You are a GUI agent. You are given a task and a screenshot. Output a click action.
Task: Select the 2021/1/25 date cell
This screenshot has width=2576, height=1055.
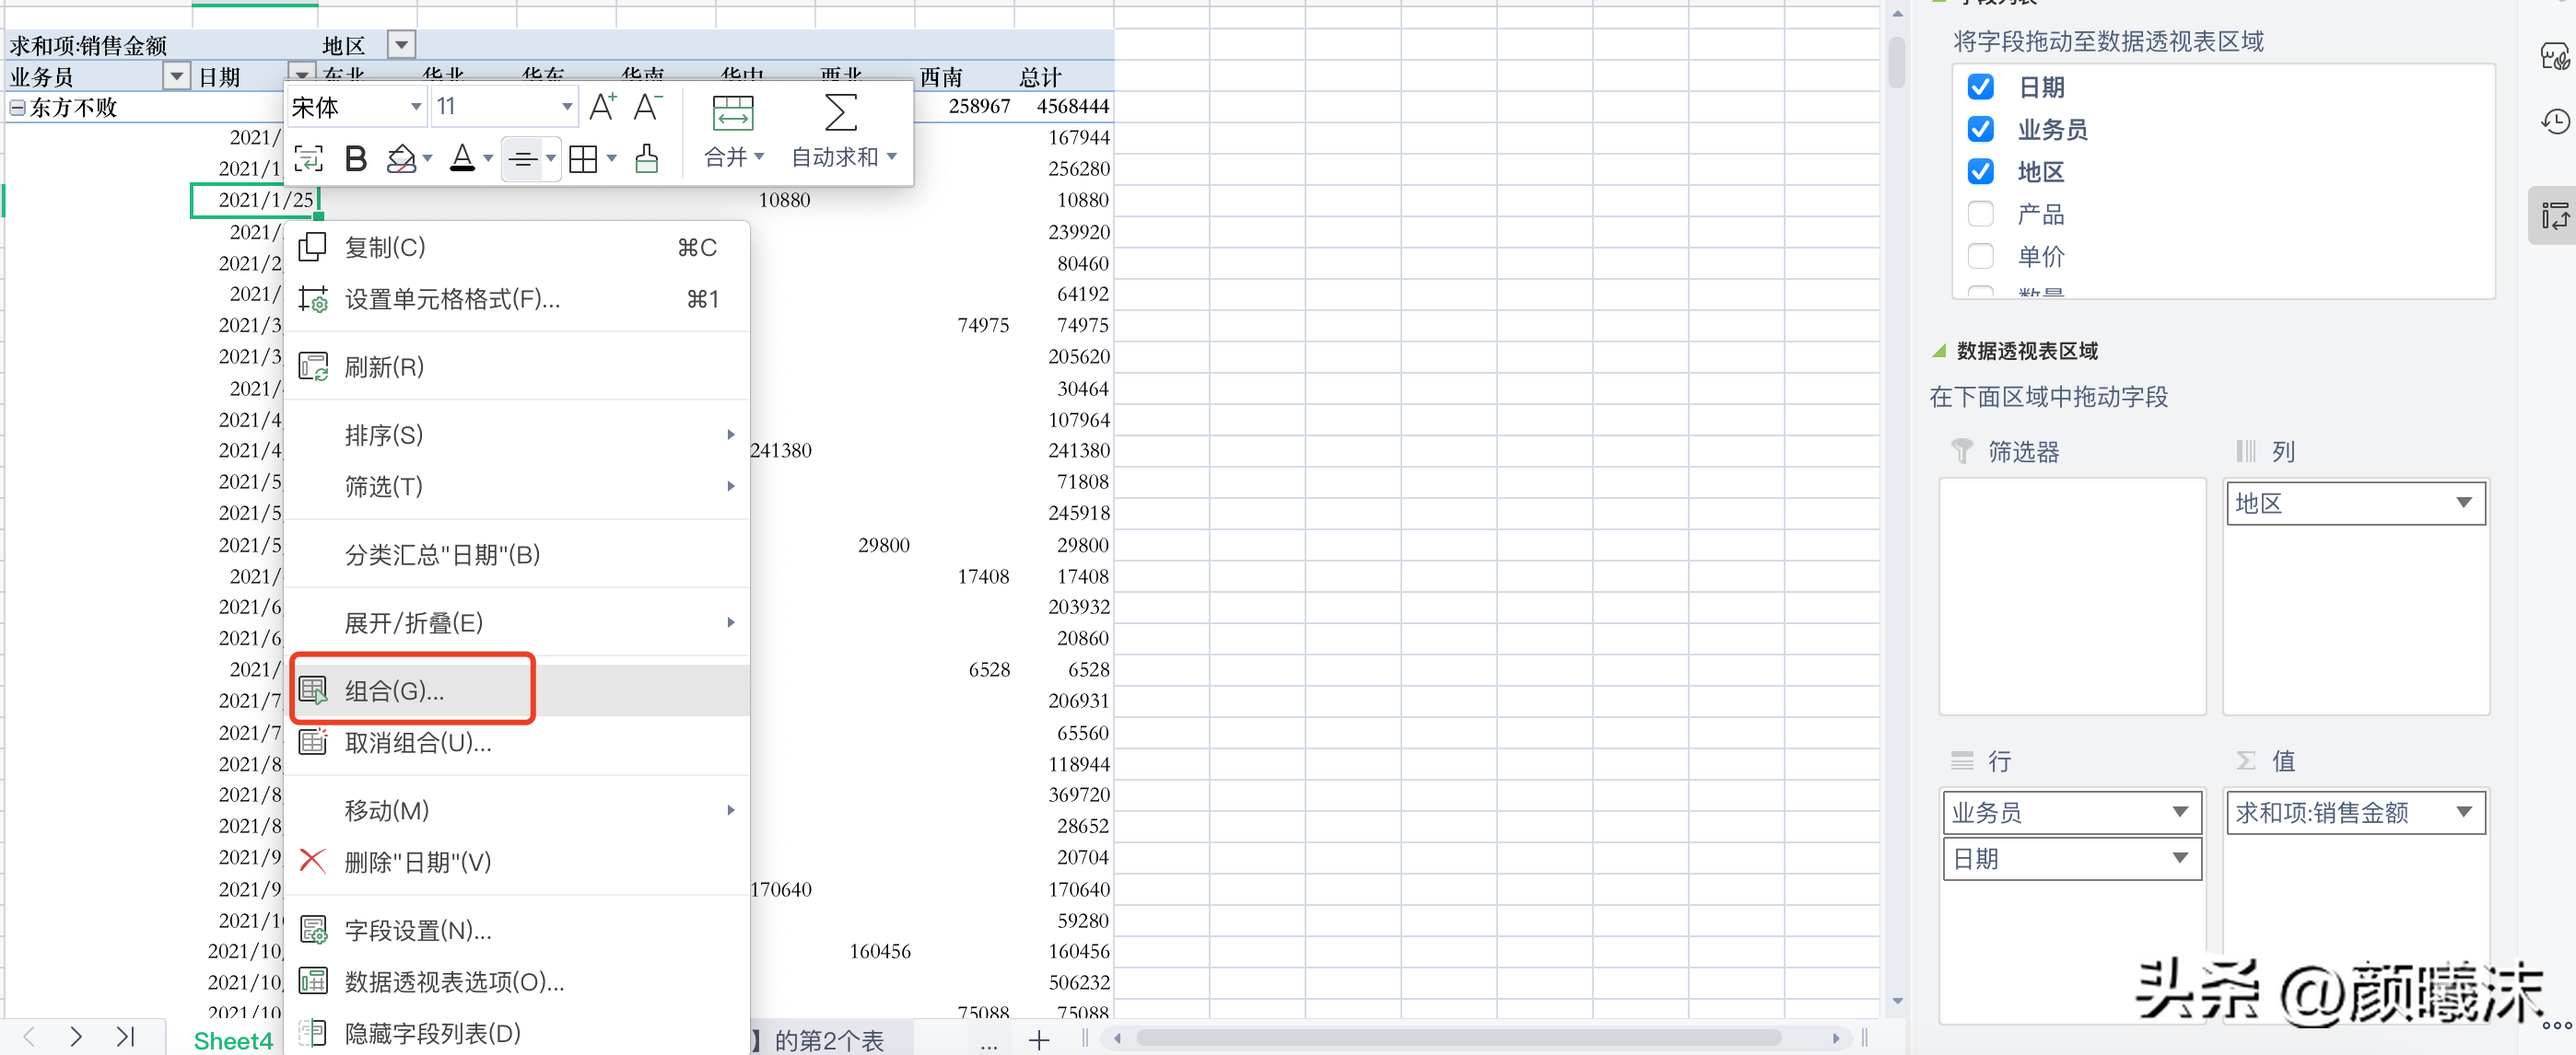point(255,200)
